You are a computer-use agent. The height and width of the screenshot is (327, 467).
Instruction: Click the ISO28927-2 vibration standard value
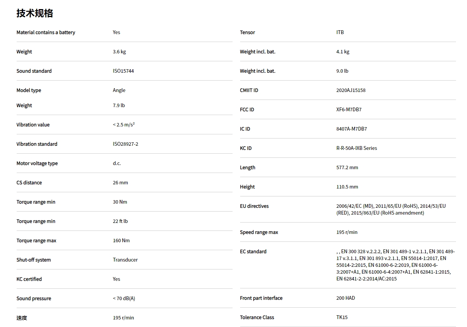125,144
